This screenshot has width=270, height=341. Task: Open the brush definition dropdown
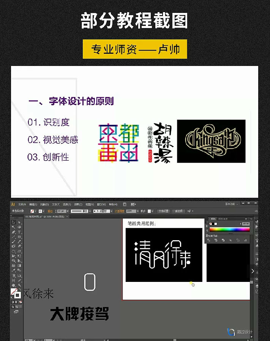click(x=111, y=211)
